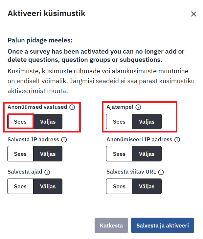Image resolution: width=203 pixels, height=239 pixels.
Task: Turn on Salvesta ajad with Sees
Action: point(20,186)
